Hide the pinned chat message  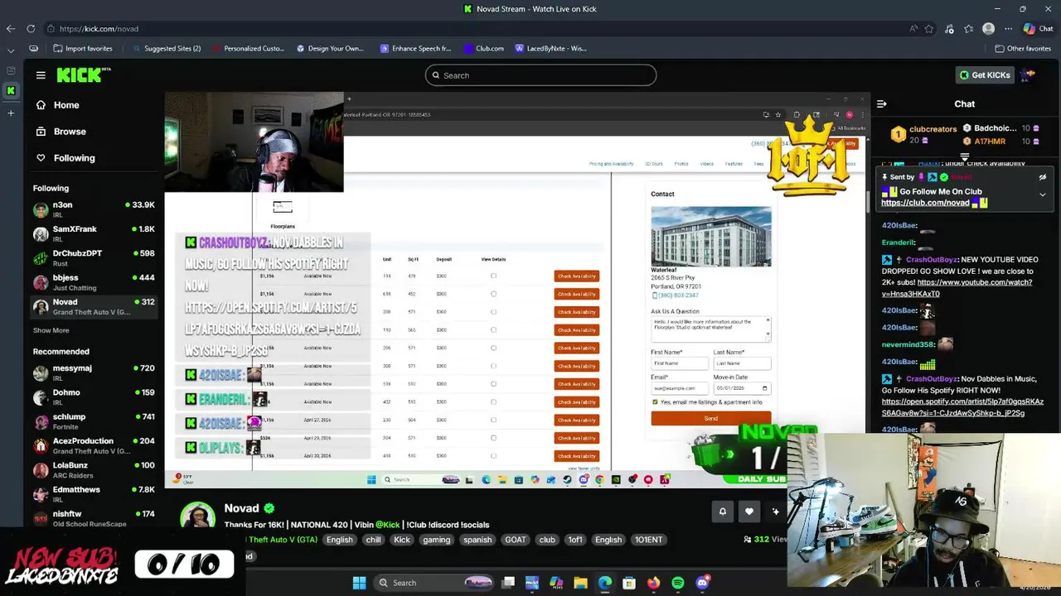pos(1043,177)
